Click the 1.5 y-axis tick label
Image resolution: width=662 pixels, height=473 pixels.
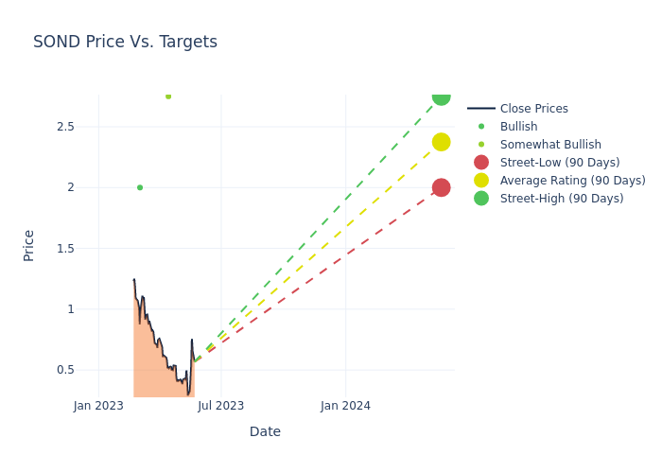[x=64, y=249]
